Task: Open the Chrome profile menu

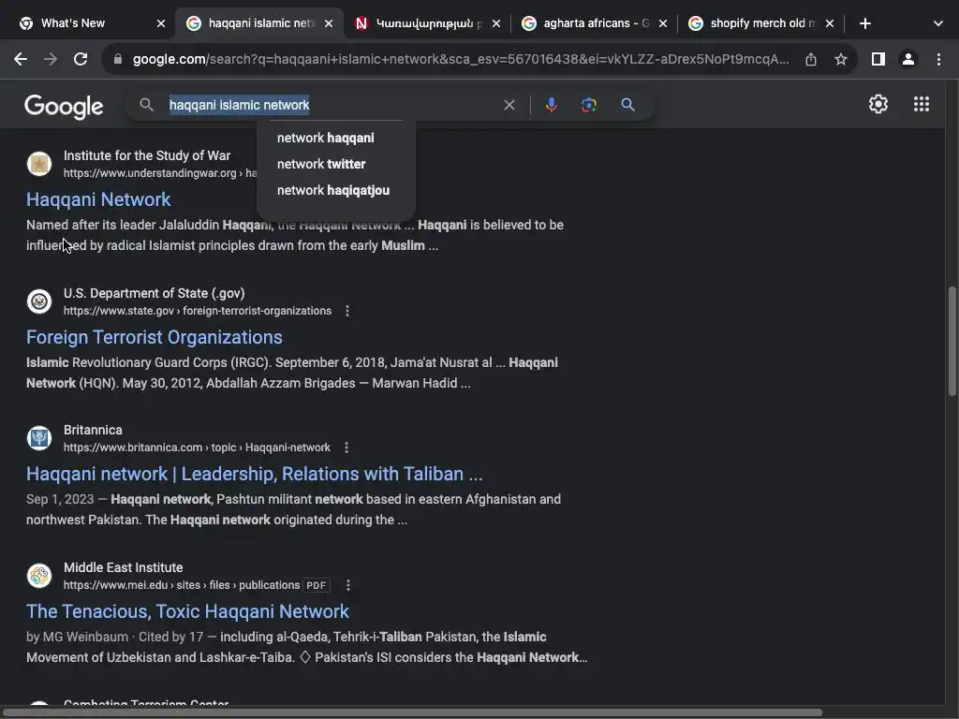Action: (908, 59)
